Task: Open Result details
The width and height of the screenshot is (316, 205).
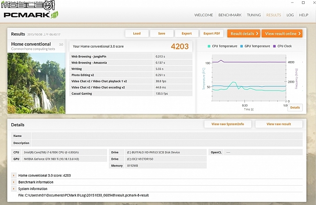Action: (244, 33)
